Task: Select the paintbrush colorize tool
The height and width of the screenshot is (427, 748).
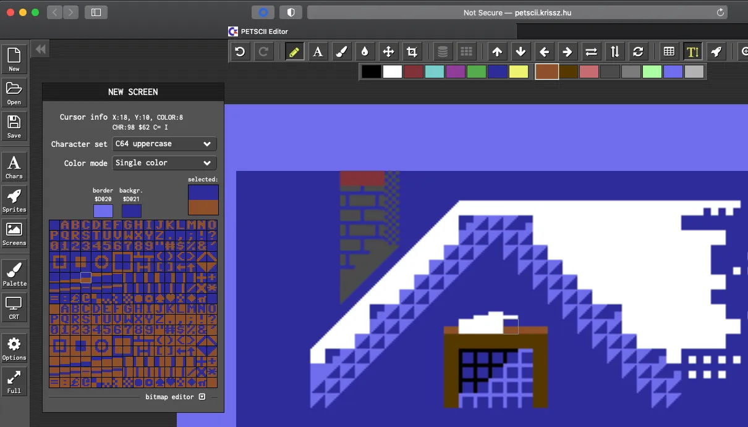Action: 341,52
